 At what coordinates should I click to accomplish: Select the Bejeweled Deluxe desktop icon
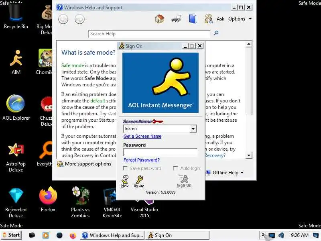coord(16,203)
